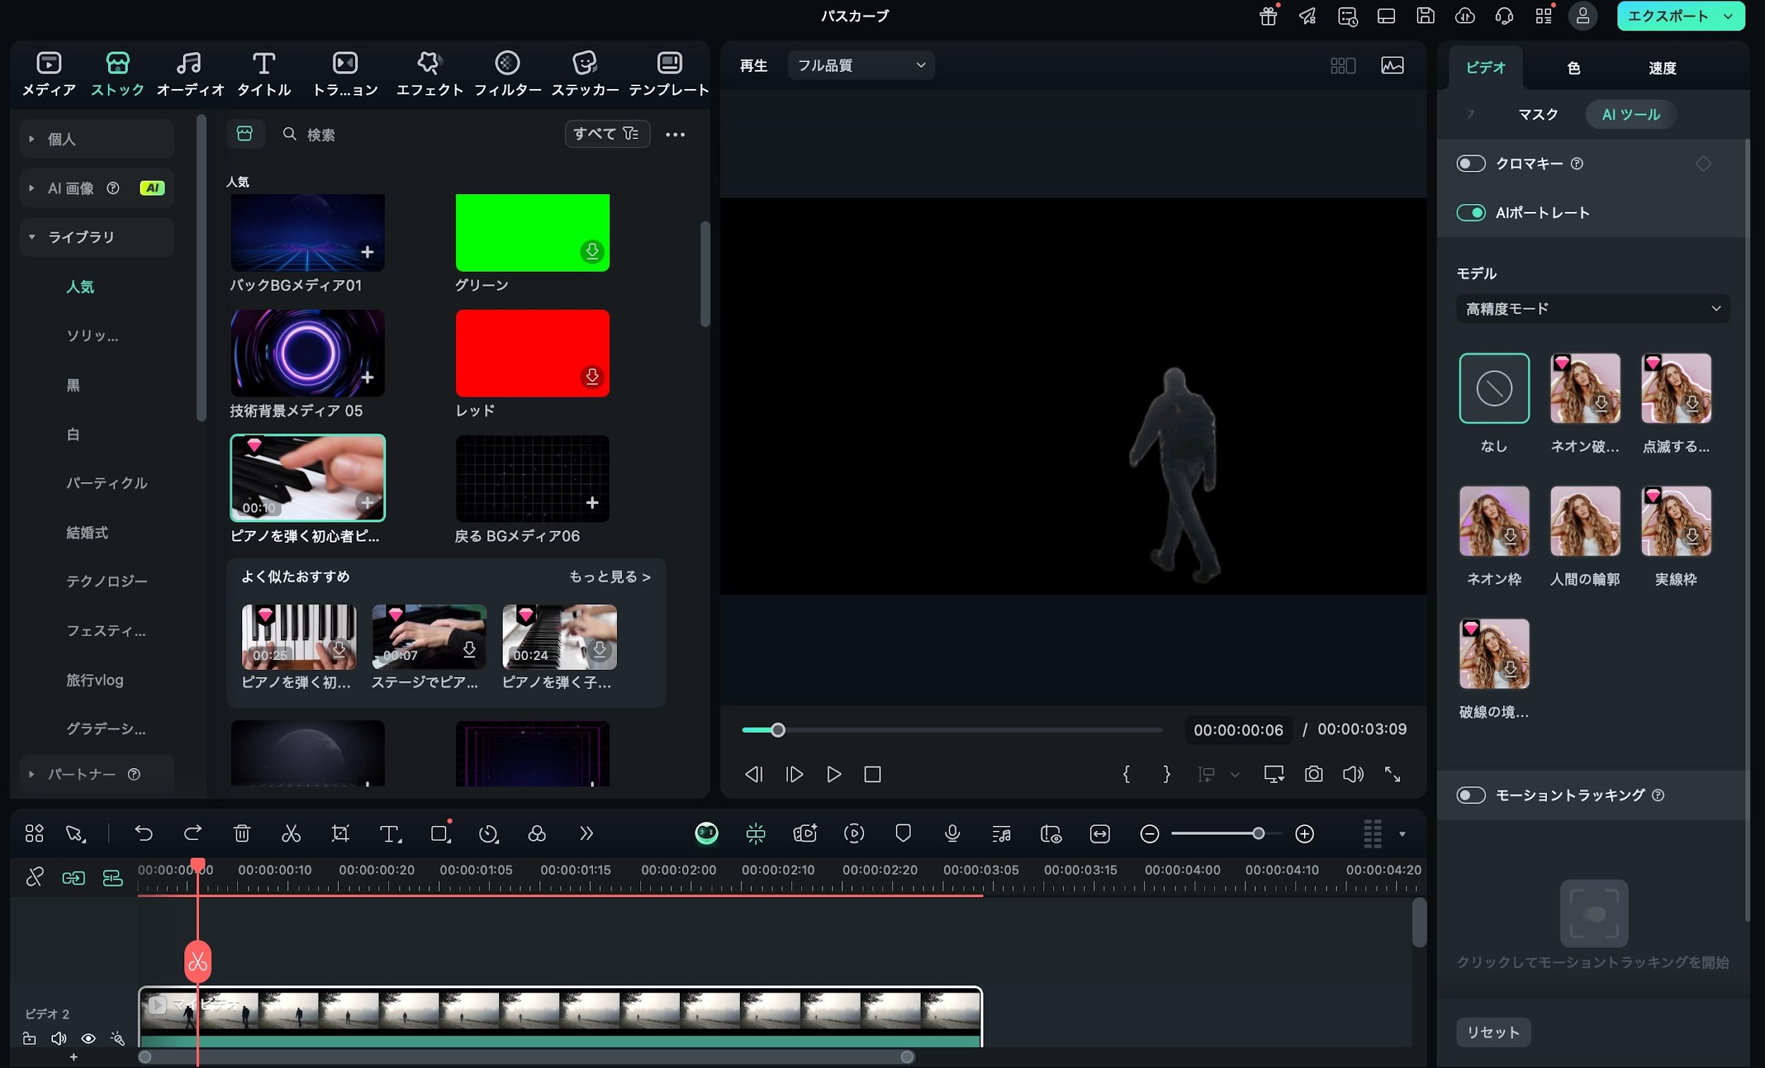This screenshot has width=1765, height=1068.
Task: Open the gift icon in top bar
Action: [1268, 16]
